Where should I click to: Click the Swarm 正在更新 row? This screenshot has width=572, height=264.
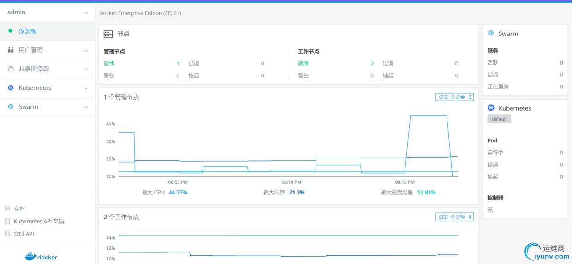point(525,87)
